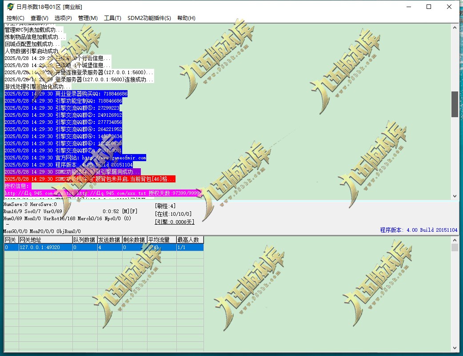This screenshot has height=356, width=463.
Task: Click log line 引擎交流QQ群②: 249126912
Action: point(63,115)
